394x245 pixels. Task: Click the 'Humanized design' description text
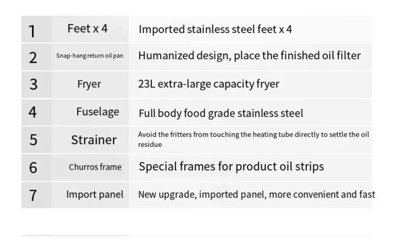(x=249, y=56)
